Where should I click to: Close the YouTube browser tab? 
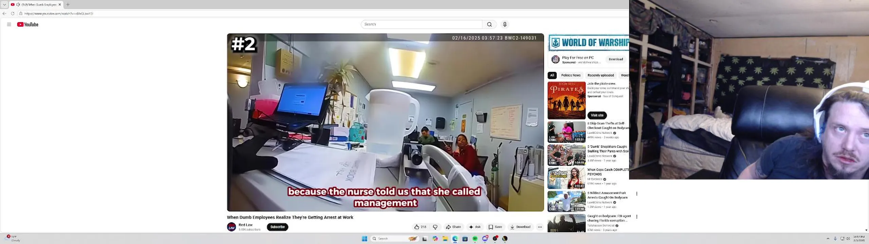[60, 4]
